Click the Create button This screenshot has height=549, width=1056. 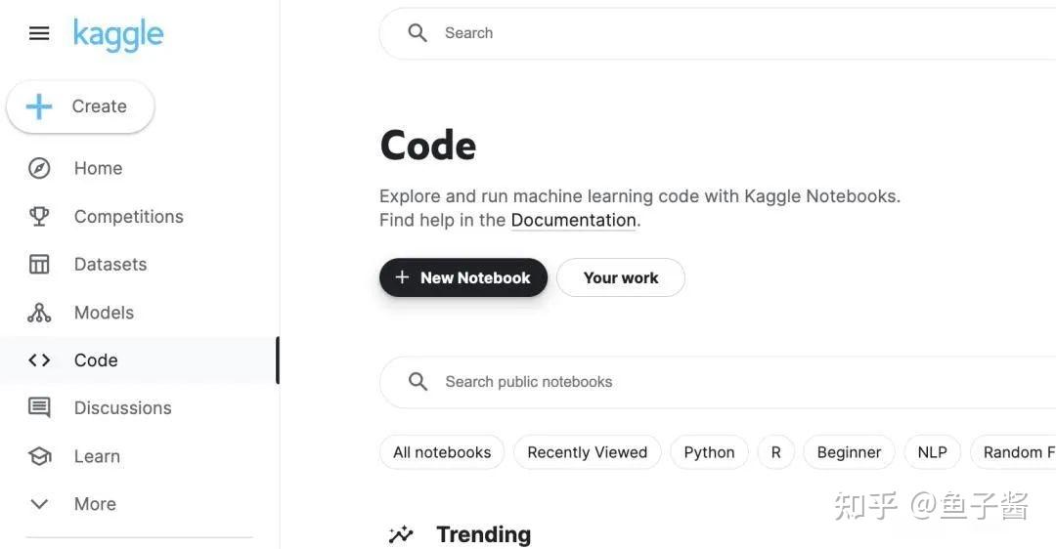(x=80, y=106)
